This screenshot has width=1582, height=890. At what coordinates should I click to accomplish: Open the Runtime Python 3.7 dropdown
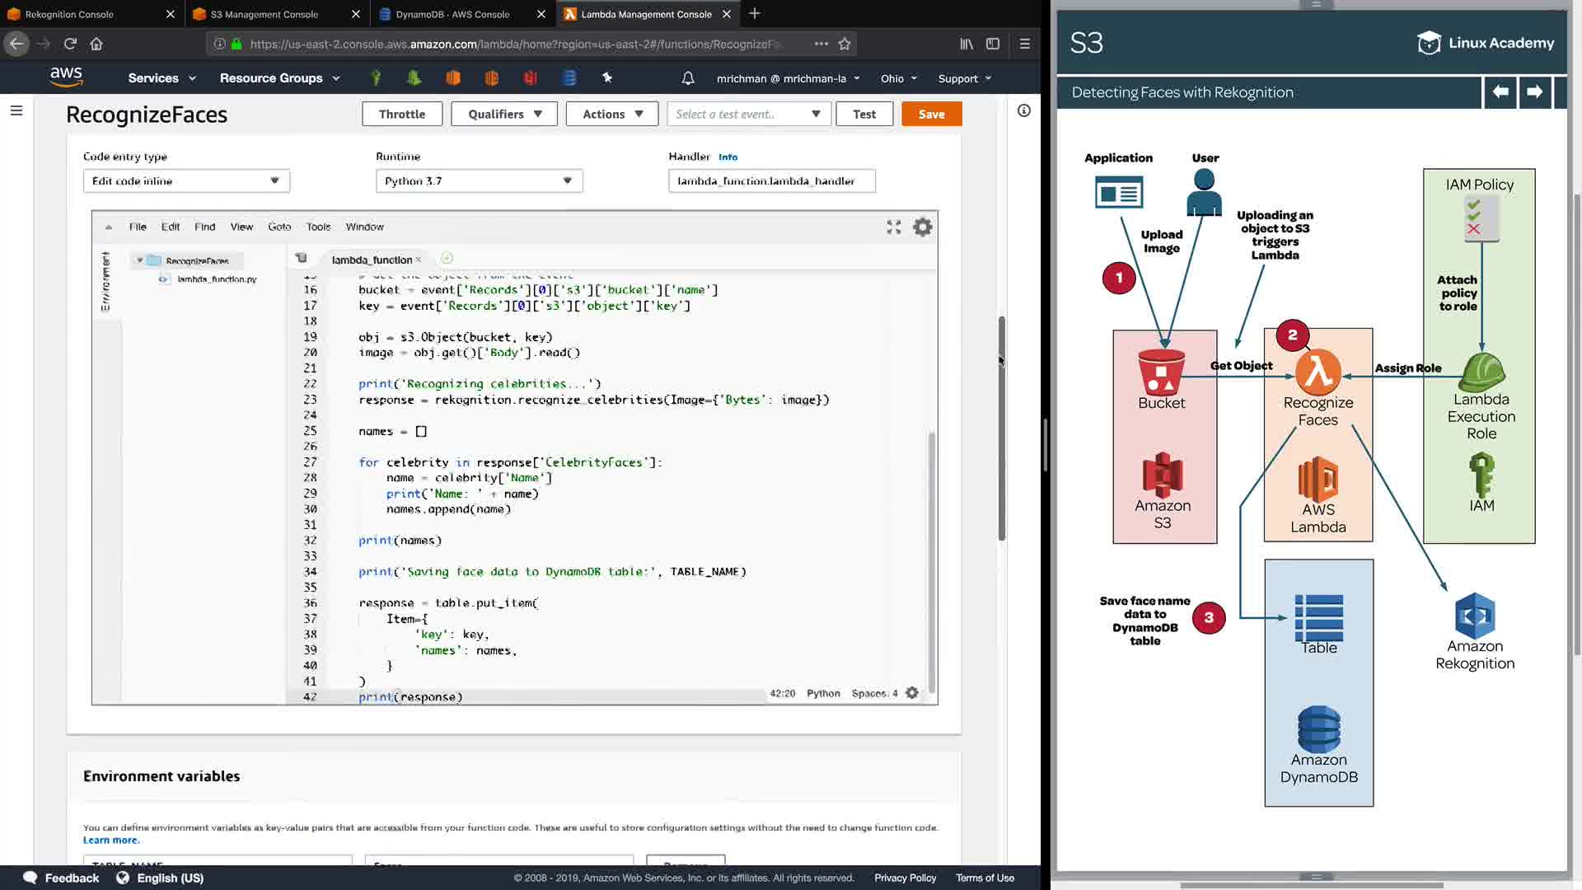(x=479, y=181)
